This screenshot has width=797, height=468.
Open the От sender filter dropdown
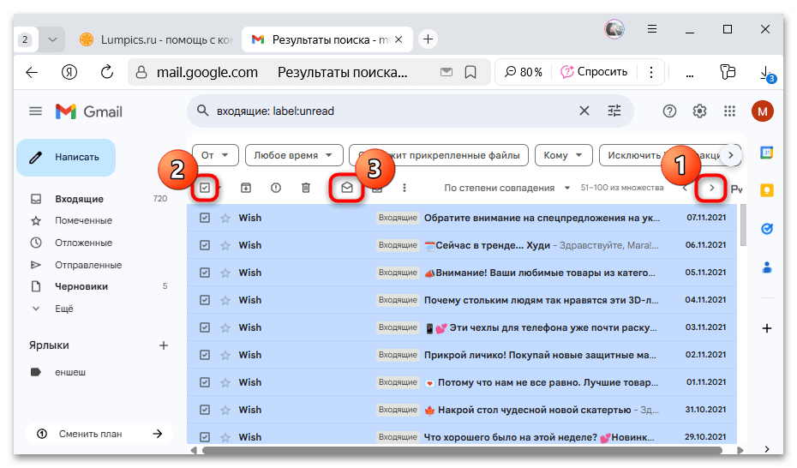pyautogui.click(x=215, y=155)
